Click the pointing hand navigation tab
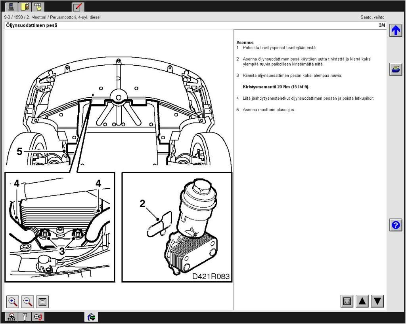 click(x=38, y=6)
